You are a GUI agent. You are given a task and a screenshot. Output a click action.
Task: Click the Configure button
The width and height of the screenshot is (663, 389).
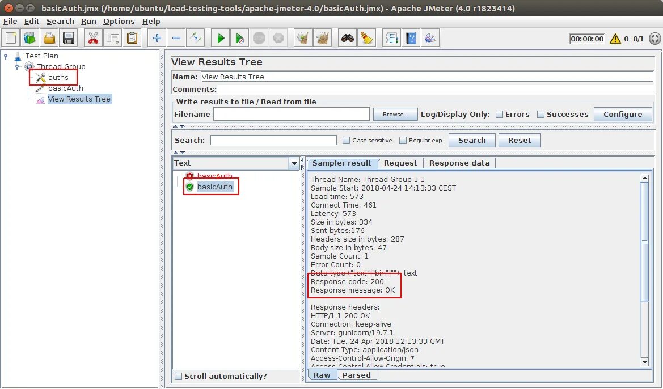pyautogui.click(x=623, y=114)
